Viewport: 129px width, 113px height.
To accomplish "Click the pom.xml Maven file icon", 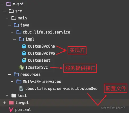I will [x=11, y=110].
